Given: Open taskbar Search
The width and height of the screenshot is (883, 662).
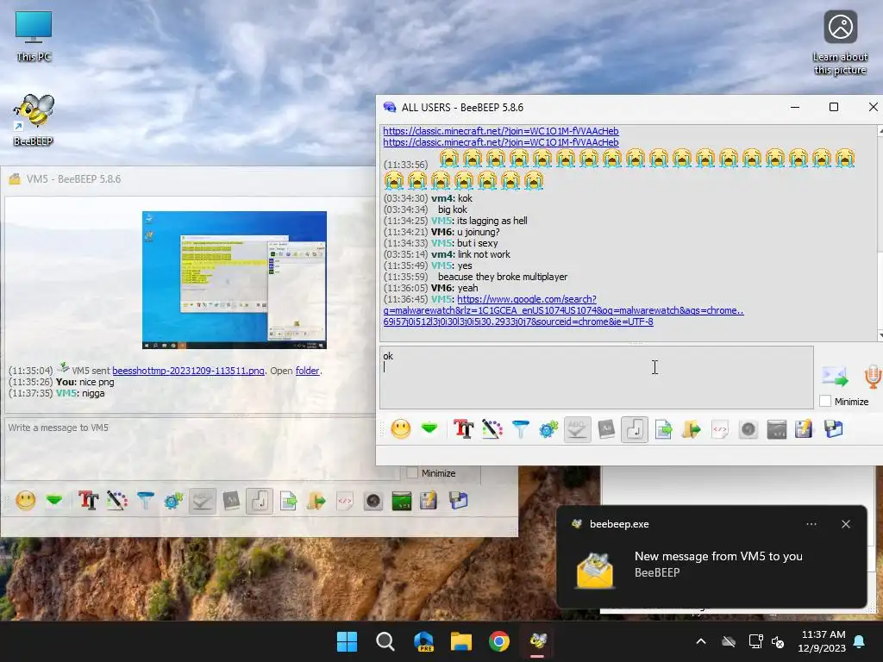Looking at the screenshot, I should tap(385, 641).
